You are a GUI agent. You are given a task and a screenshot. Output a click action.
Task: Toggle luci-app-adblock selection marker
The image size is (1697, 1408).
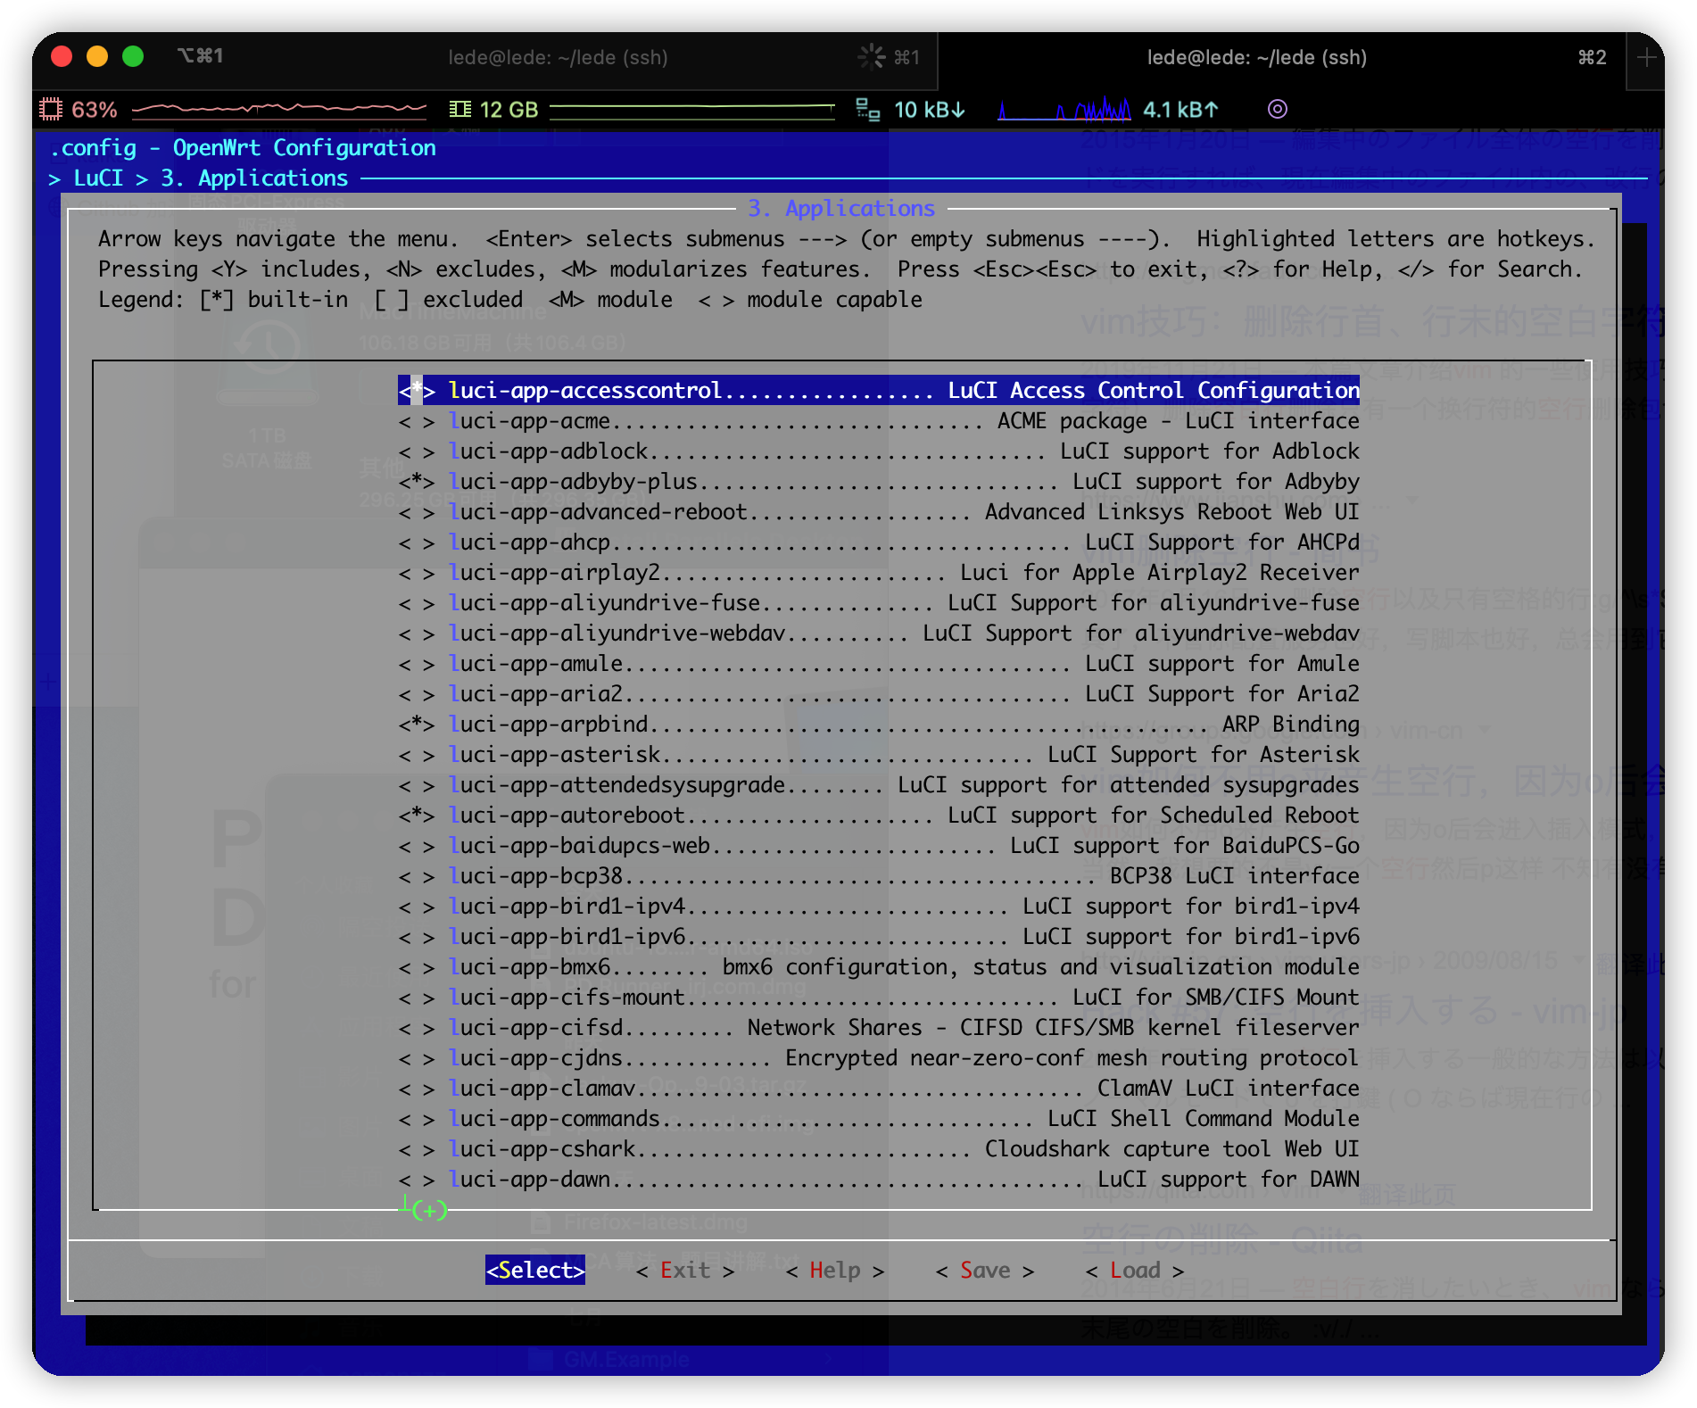(x=417, y=451)
